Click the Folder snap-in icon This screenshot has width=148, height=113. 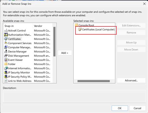pos(6,64)
